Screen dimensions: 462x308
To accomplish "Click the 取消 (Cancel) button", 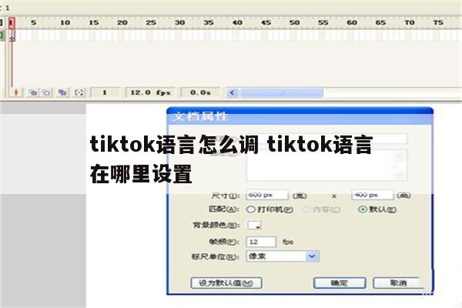I will (x=398, y=283).
